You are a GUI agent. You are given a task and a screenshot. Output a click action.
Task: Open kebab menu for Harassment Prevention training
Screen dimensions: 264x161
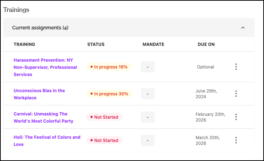[x=236, y=67]
